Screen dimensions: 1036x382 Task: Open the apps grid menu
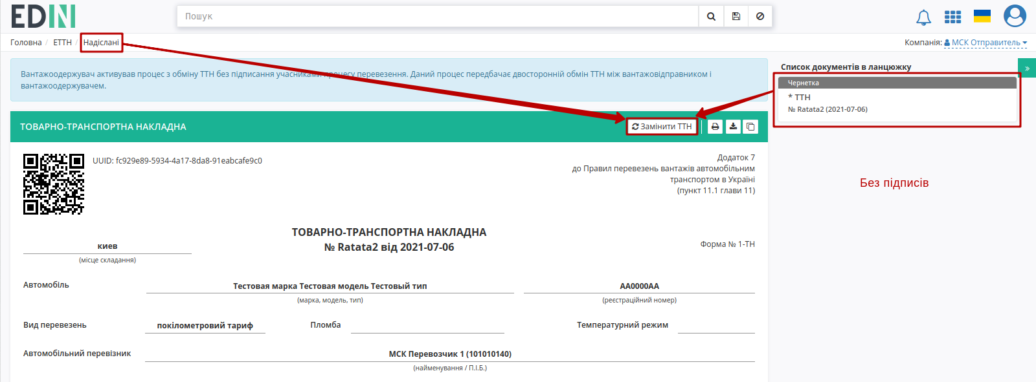pyautogui.click(x=952, y=17)
